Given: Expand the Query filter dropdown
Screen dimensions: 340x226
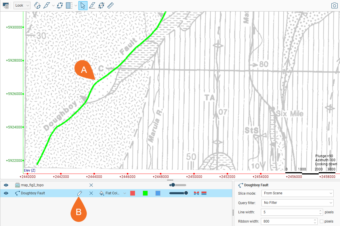Looking at the screenshot, I should click(x=297, y=203).
